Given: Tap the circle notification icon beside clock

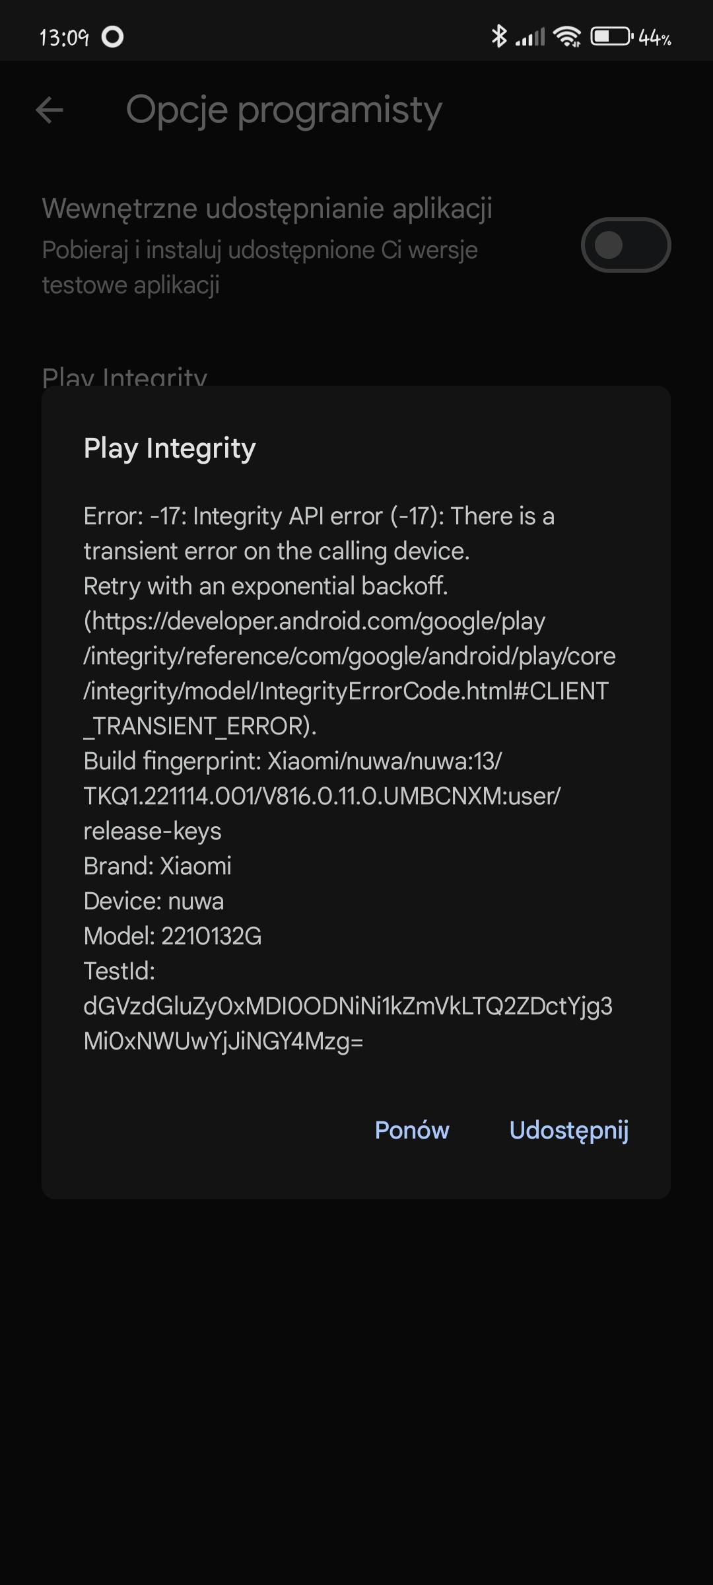Looking at the screenshot, I should pos(112,37).
